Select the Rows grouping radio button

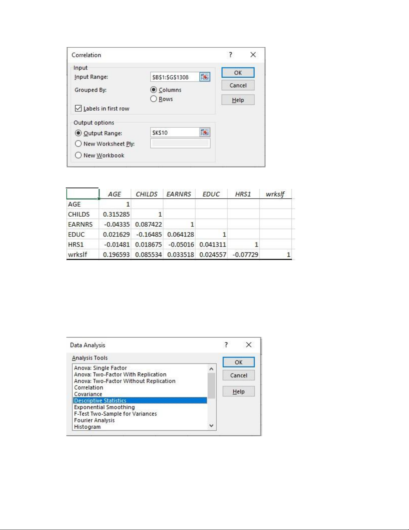(x=154, y=99)
